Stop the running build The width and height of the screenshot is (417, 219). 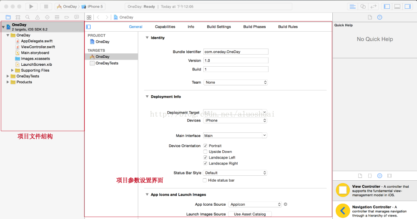46,6
